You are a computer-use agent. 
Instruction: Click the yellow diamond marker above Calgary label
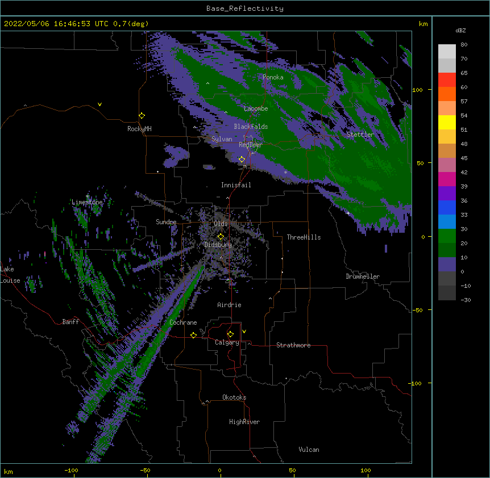tap(230, 334)
